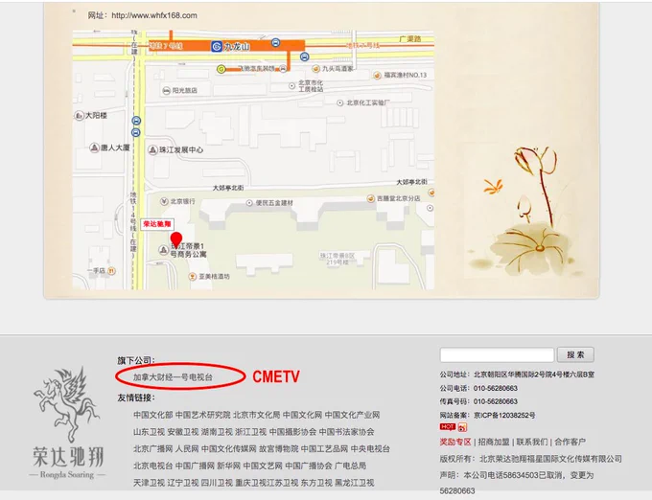Open the 中国摄影协会 link
652x500 pixels.
pos(292,432)
